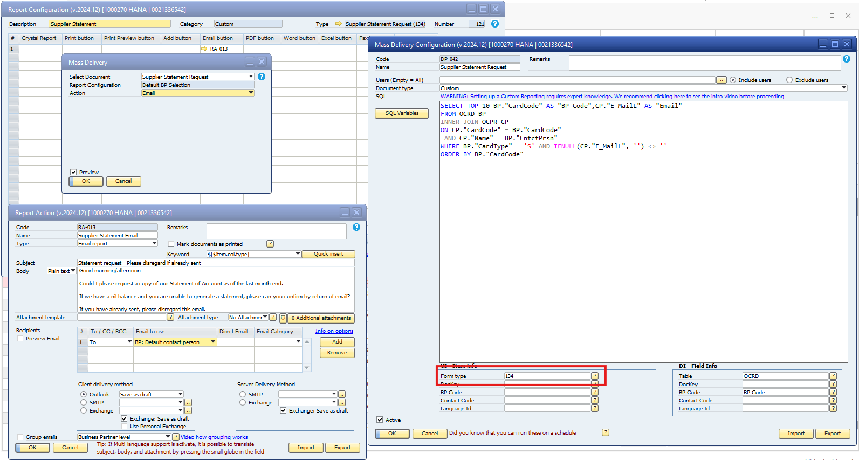Select Include users radio button
This screenshot has width=859, height=460.
[733, 80]
